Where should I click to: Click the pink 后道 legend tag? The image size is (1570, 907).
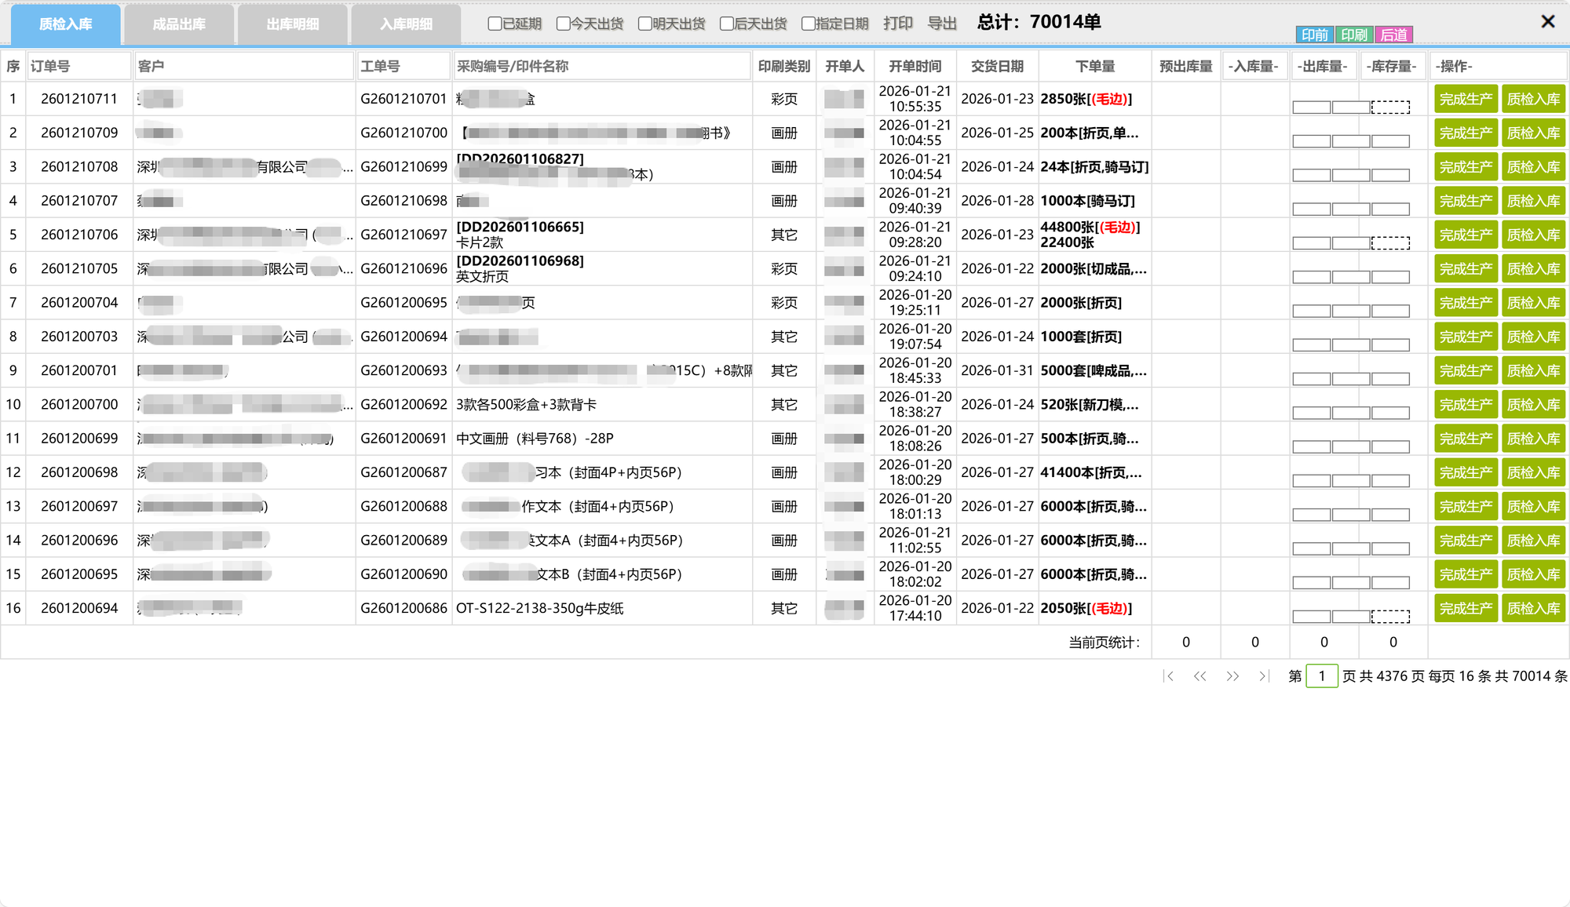tap(1393, 35)
